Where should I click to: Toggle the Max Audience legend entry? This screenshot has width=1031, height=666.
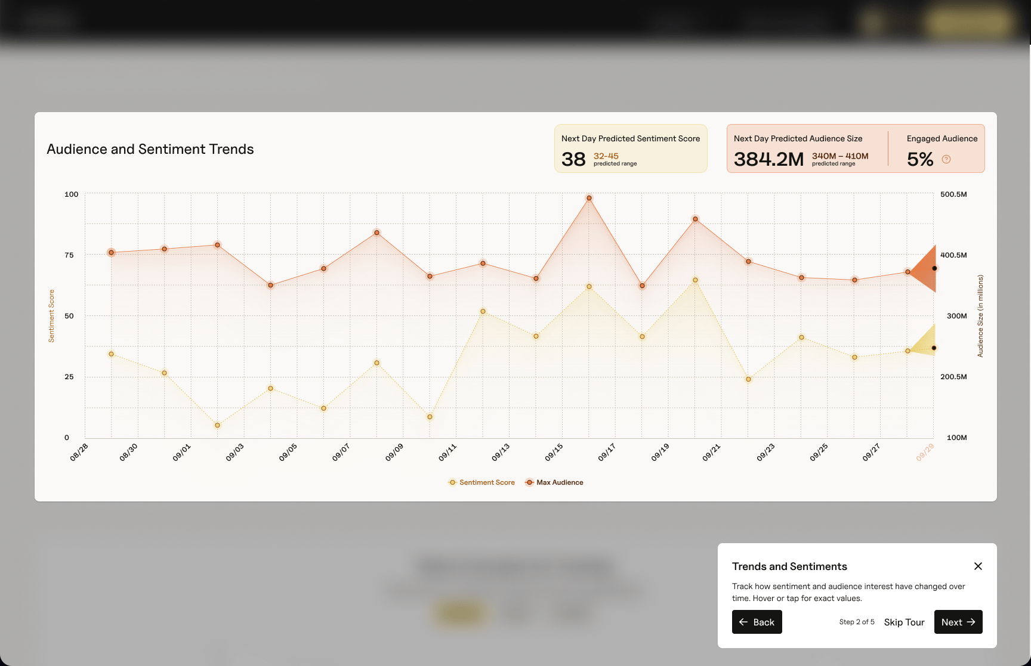point(554,482)
